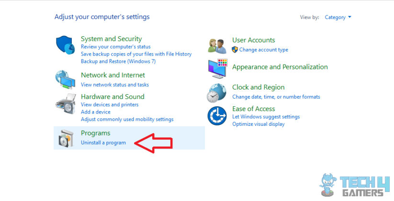Viewport: 394px width, 201px height.
Task: Select Review your computer's status
Action: [116, 47]
